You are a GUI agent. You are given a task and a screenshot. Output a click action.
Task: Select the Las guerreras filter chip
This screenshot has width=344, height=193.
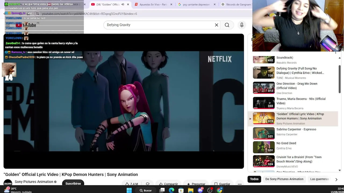[x=320, y=179]
